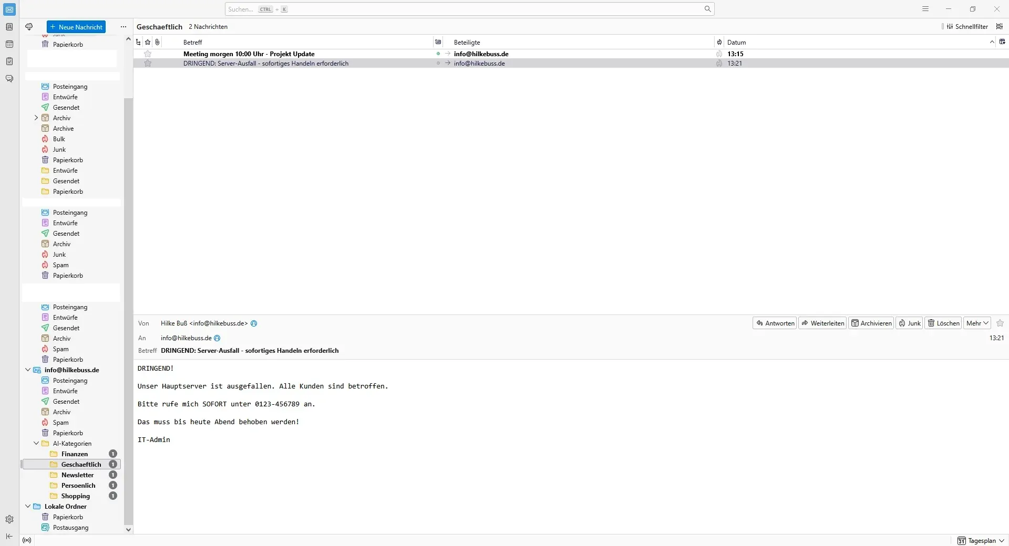This screenshot has width=1009, height=546.
Task: Open message list display options
Action: pyautogui.click(x=1000, y=26)
